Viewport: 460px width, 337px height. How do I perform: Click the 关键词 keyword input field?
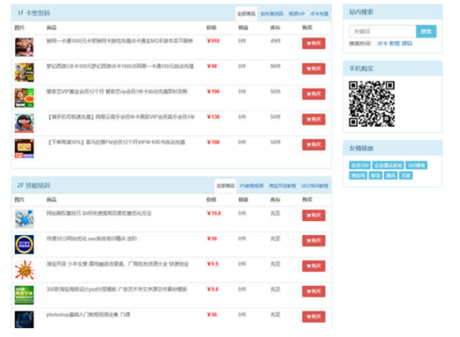[379, 31]
